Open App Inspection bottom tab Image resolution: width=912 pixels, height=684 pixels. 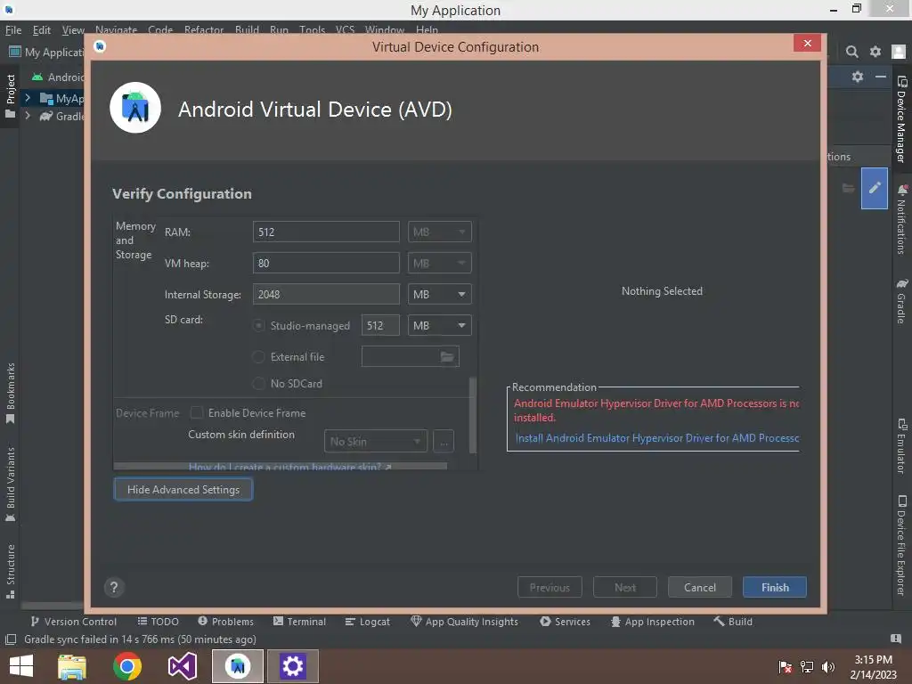[653, 622]
